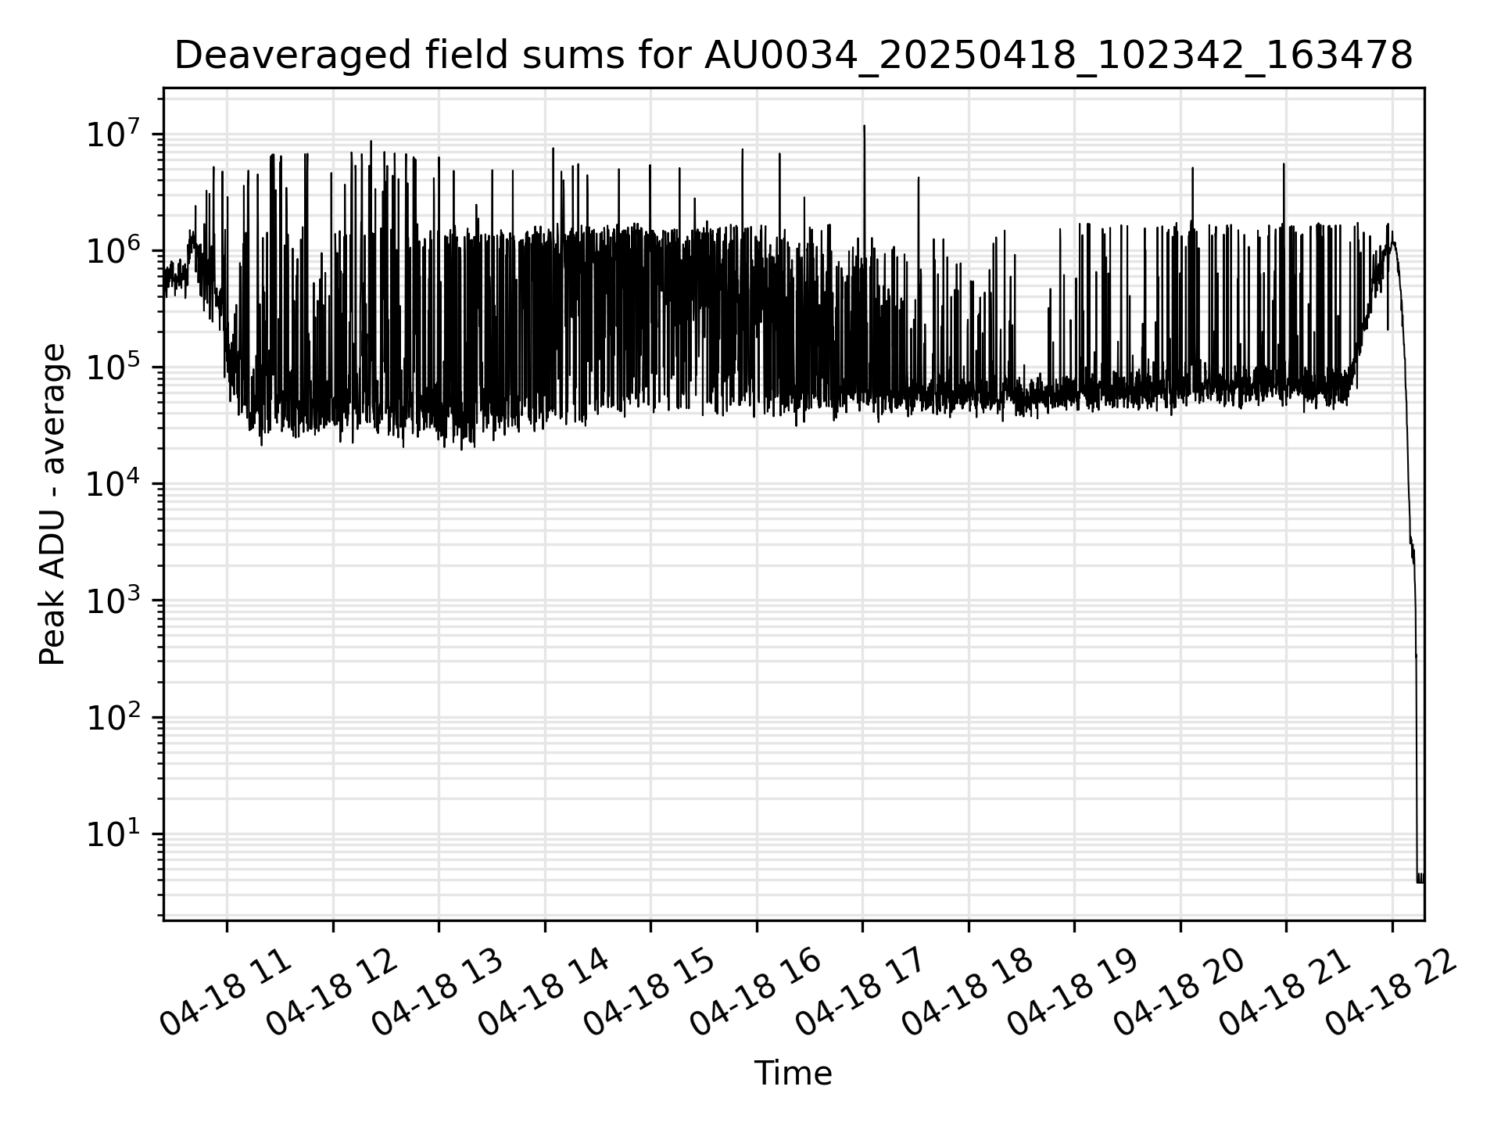Click the y tick label 10^4
1501x1126 pixels.
coord(114,483)
